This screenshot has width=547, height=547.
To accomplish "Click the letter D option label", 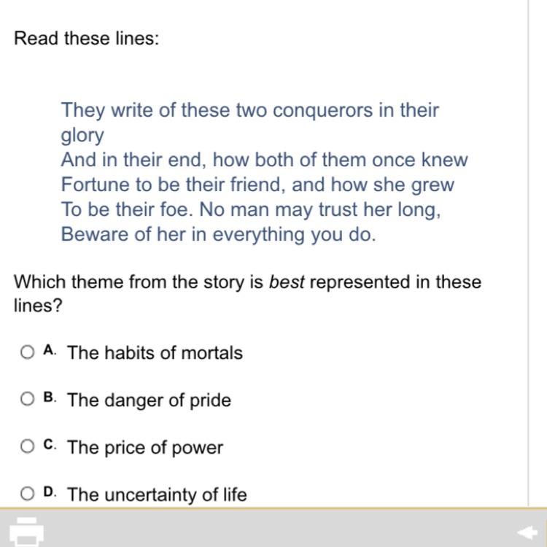I will tap(50, 492).
